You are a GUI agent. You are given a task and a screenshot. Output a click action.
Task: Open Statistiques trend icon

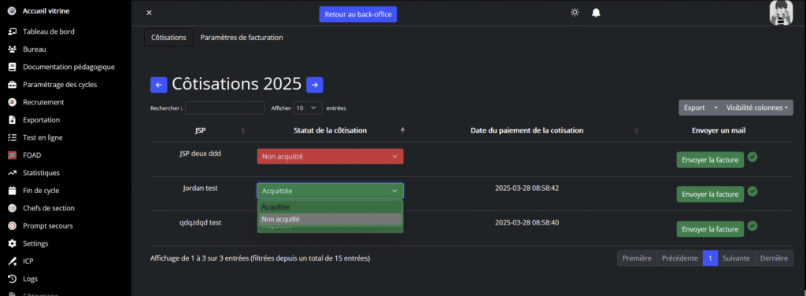[x=13, y=173]
